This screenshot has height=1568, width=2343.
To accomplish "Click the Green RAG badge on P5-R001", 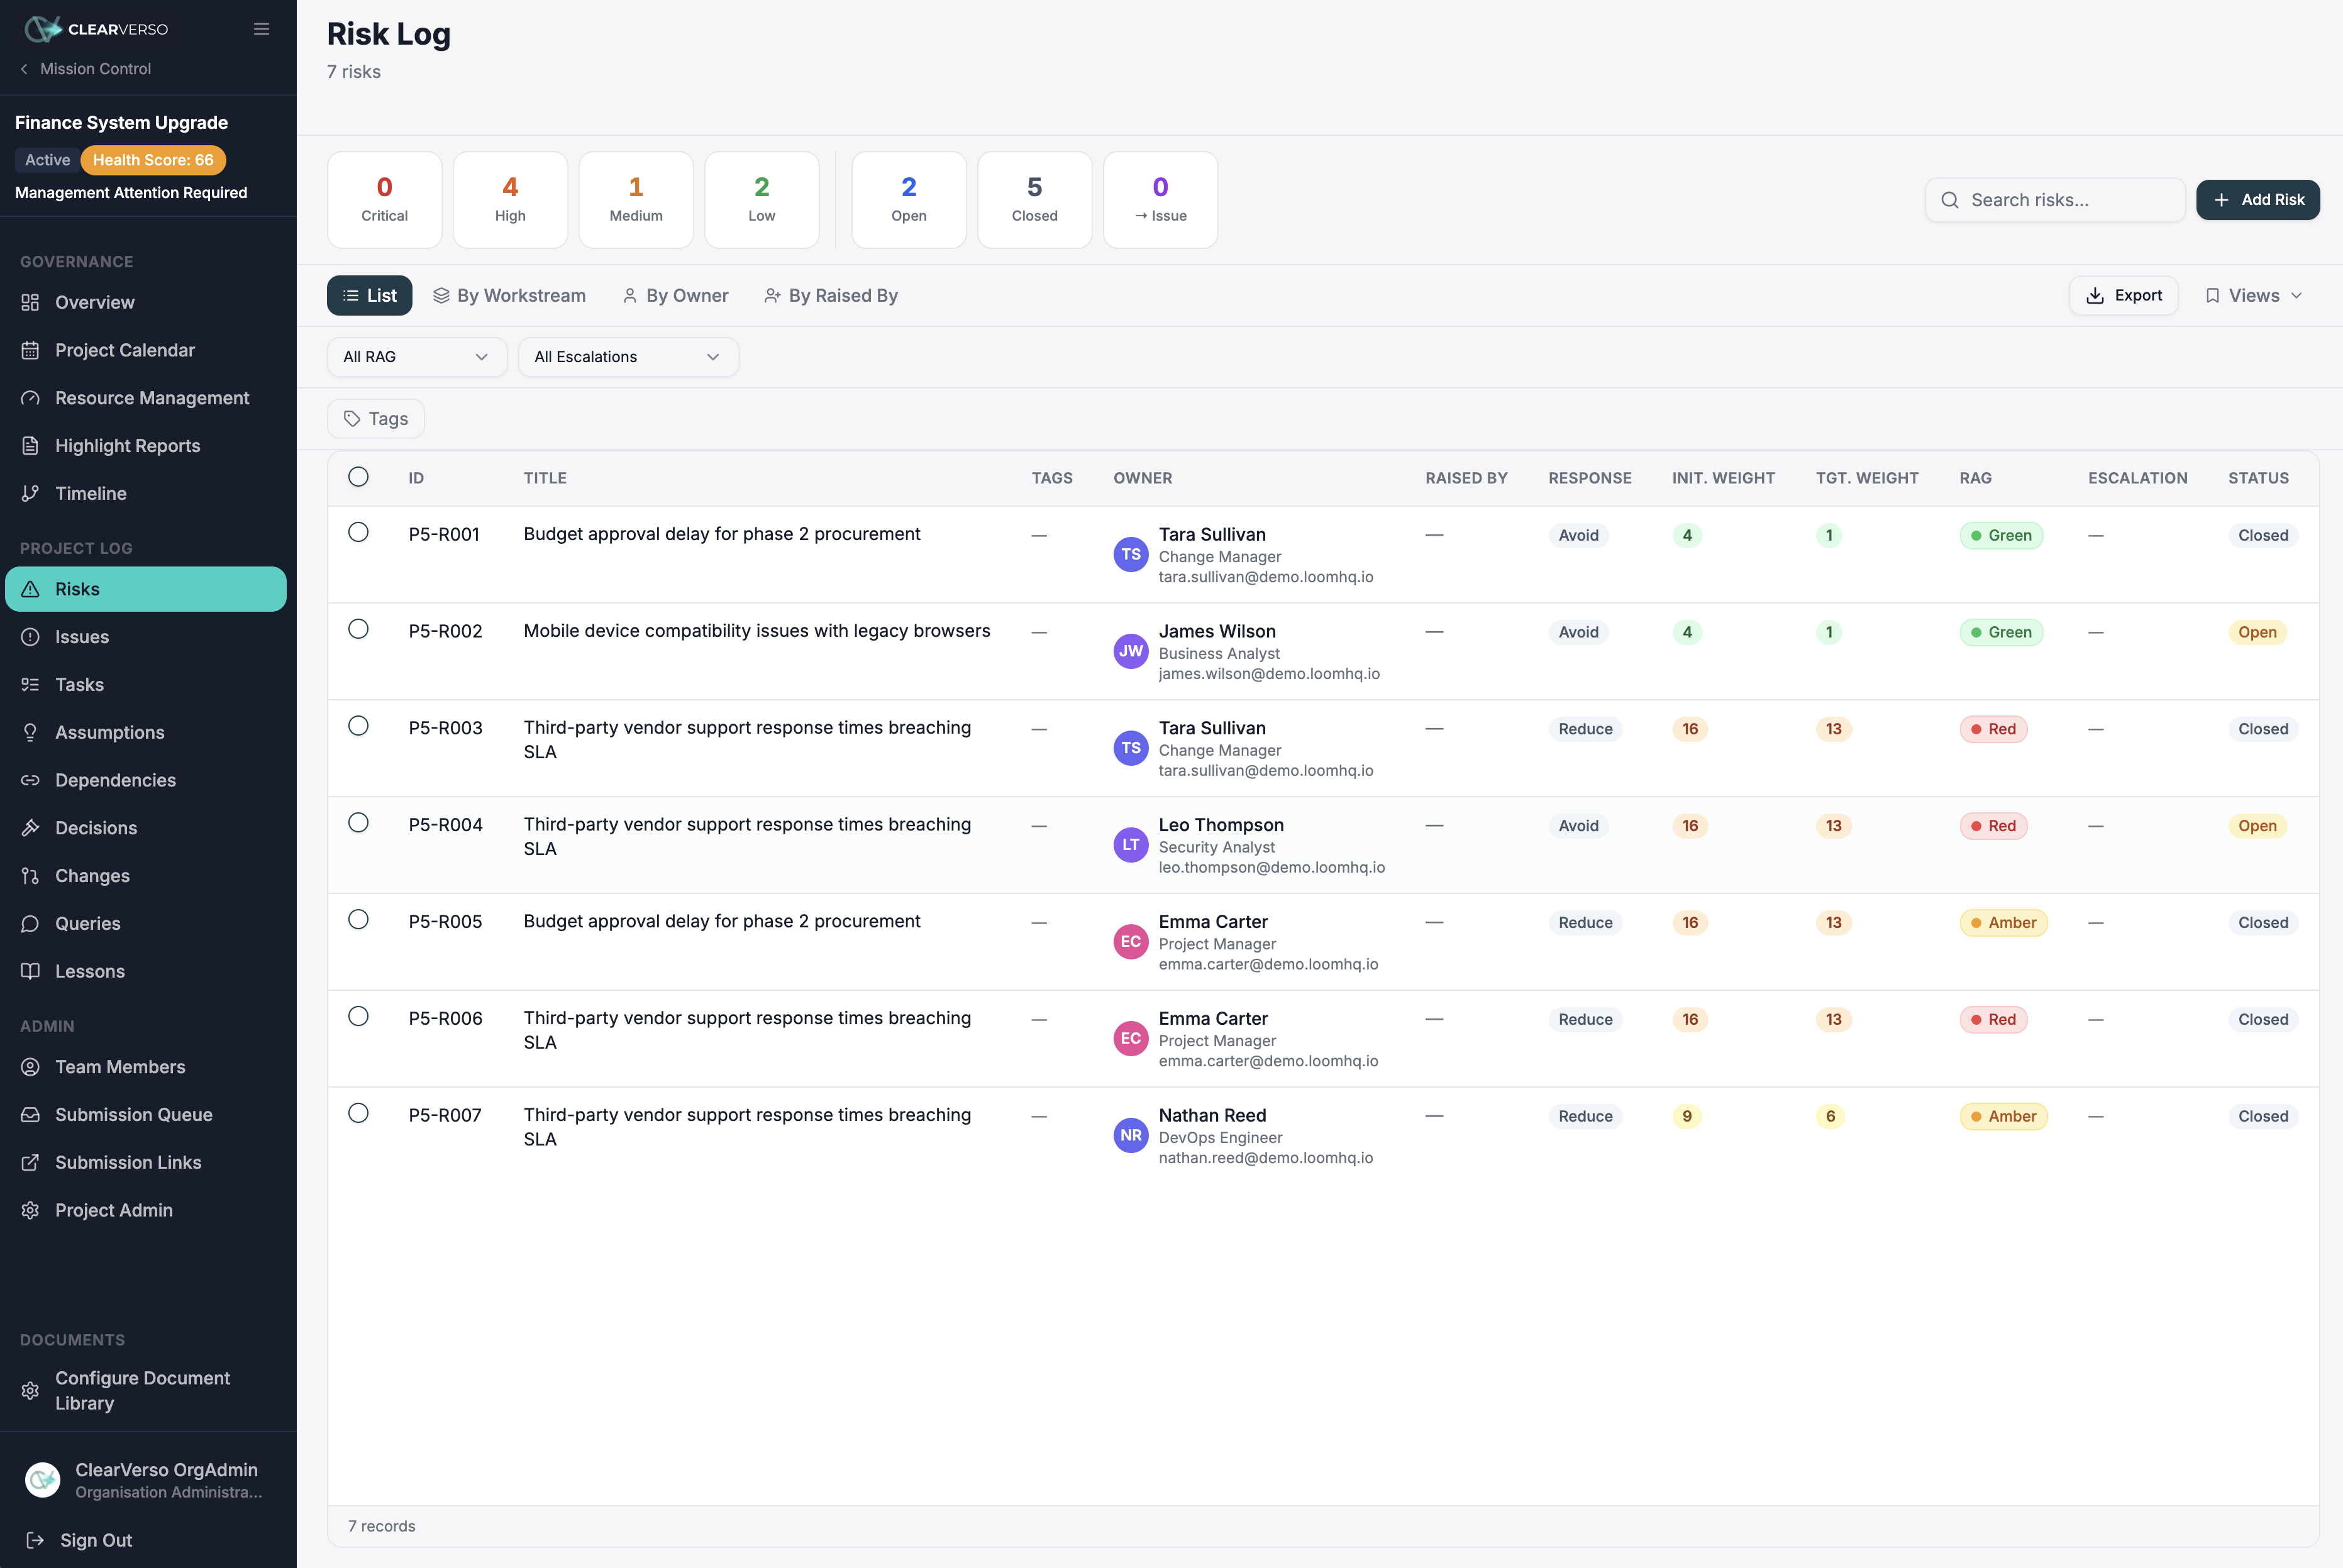I will (2001, 535).
